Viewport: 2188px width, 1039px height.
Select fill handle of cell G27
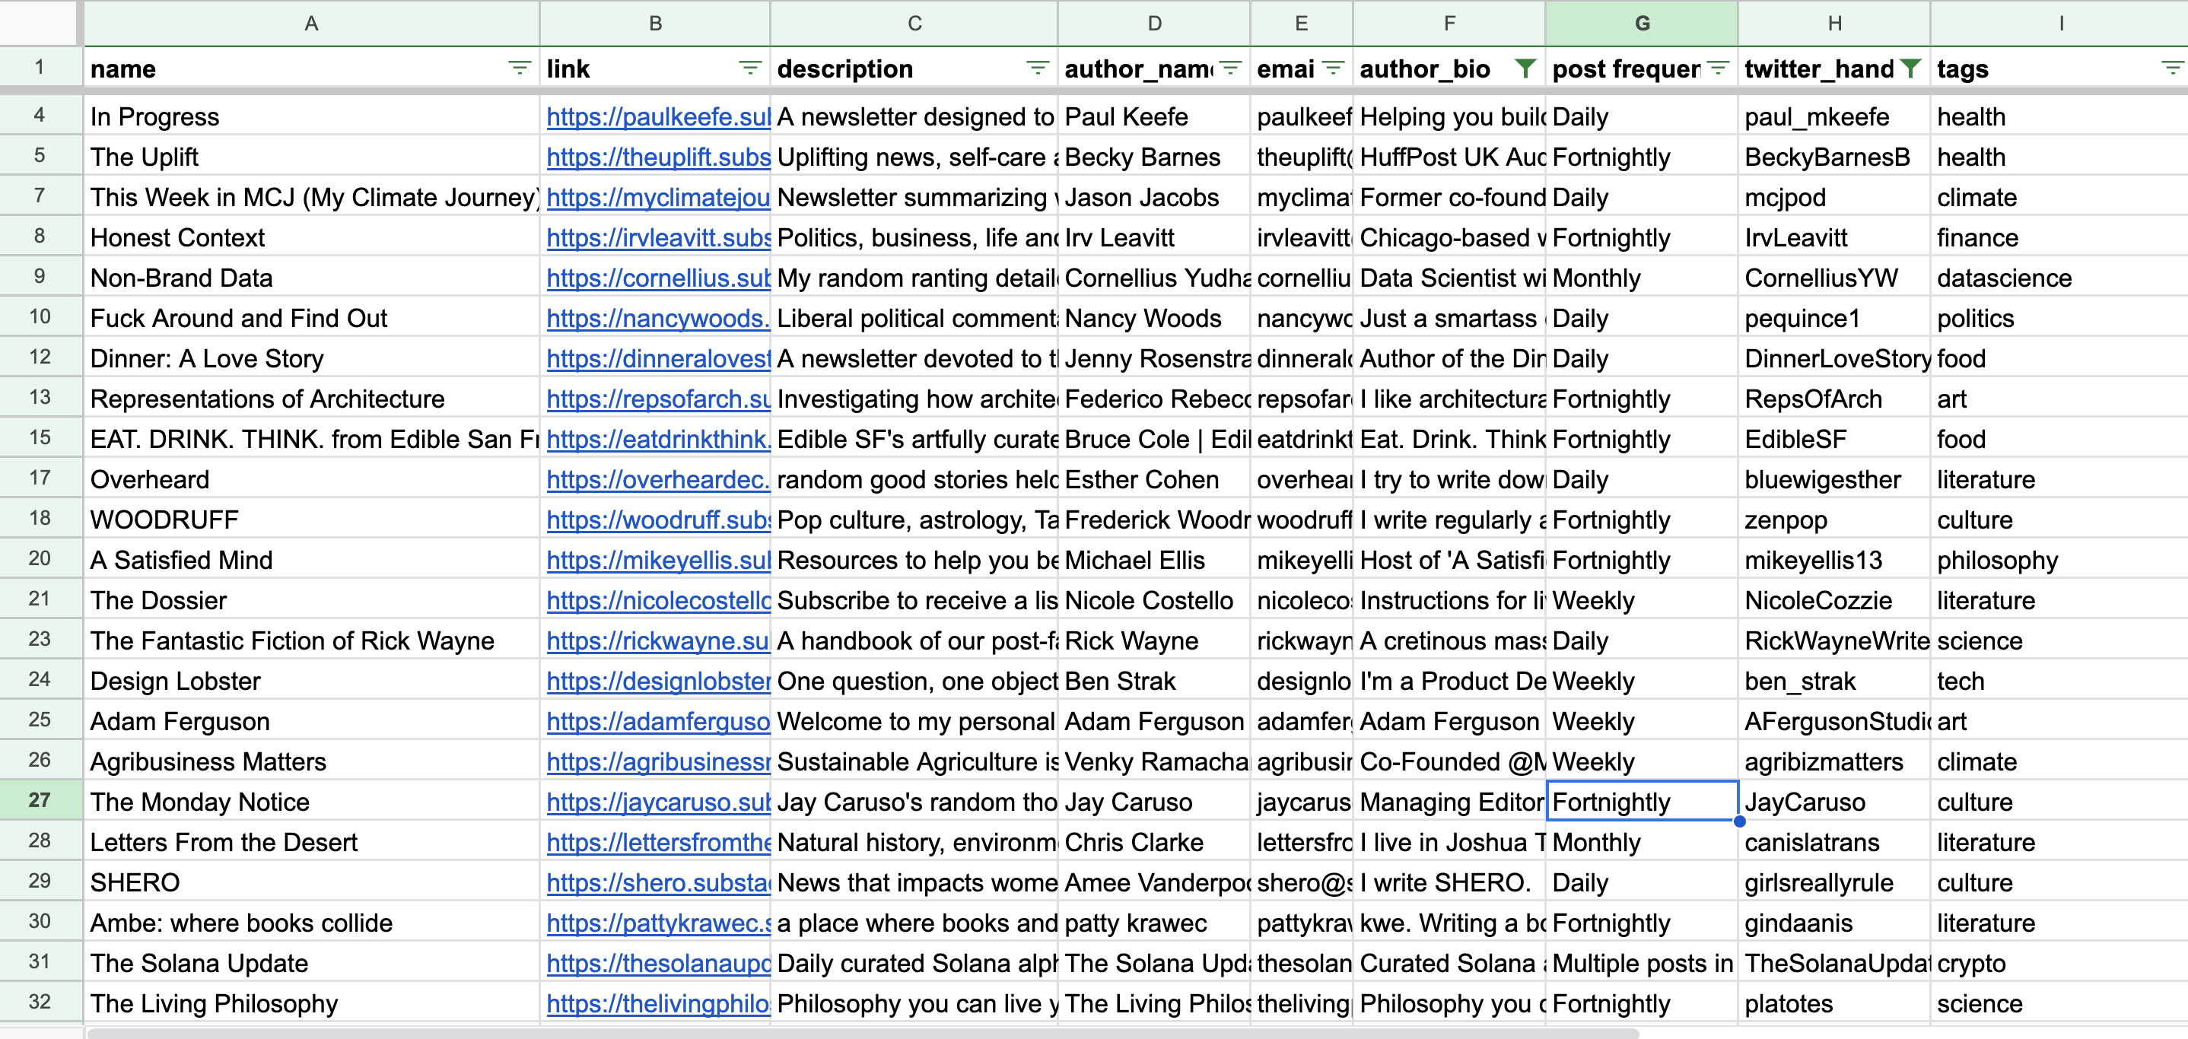tap(1738, 821)
